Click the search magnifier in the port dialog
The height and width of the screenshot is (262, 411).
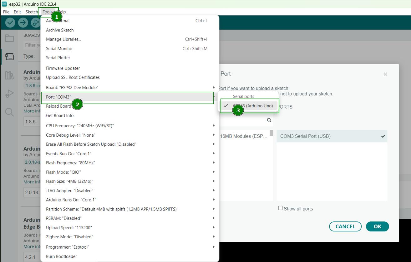269,120
